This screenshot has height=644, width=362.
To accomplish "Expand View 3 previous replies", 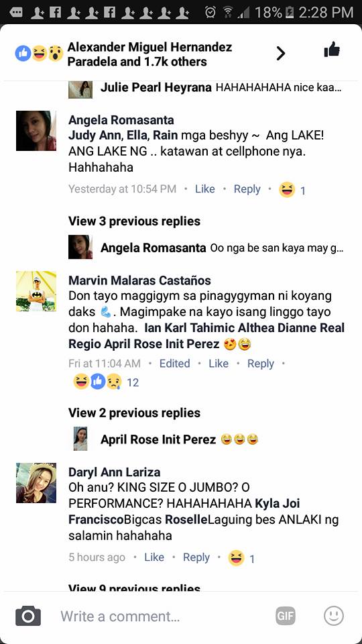I will point(134,221).
